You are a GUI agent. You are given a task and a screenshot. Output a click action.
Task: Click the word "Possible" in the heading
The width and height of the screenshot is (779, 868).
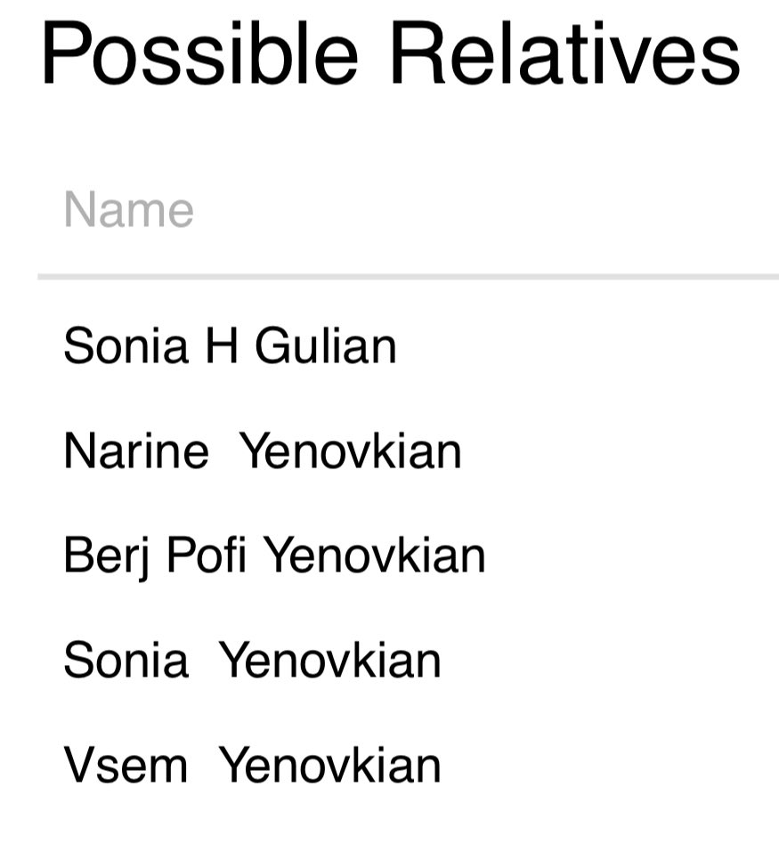click(199, 53)
